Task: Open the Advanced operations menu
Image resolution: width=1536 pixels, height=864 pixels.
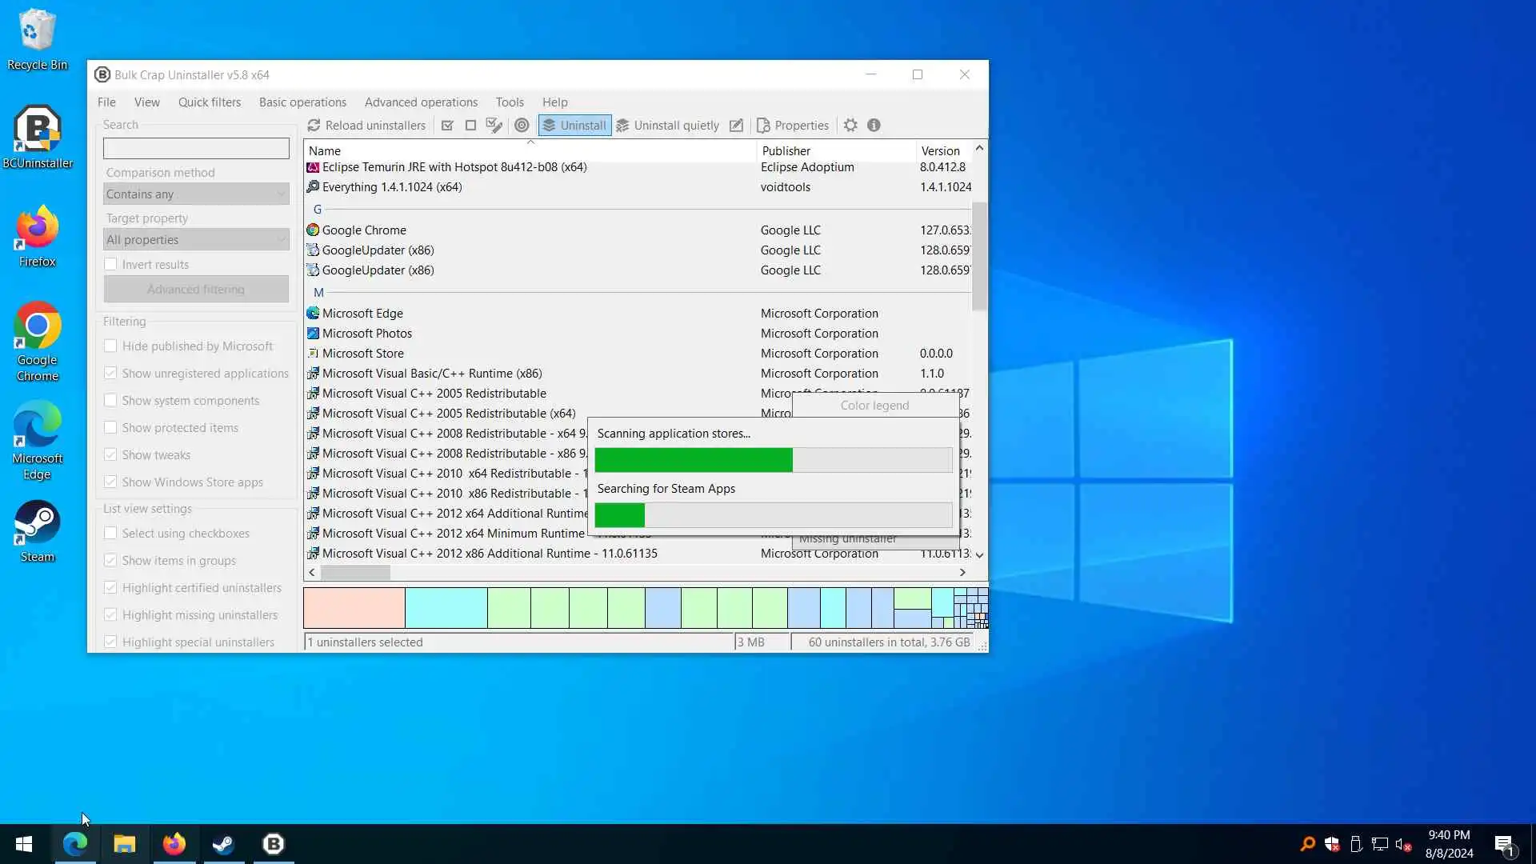Action: tap(421, 102)
